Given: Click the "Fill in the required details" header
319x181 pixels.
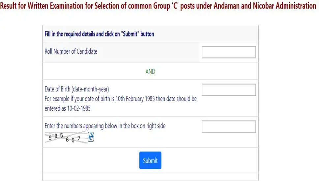Looking at the screenshot, I should tap(99, 34).
